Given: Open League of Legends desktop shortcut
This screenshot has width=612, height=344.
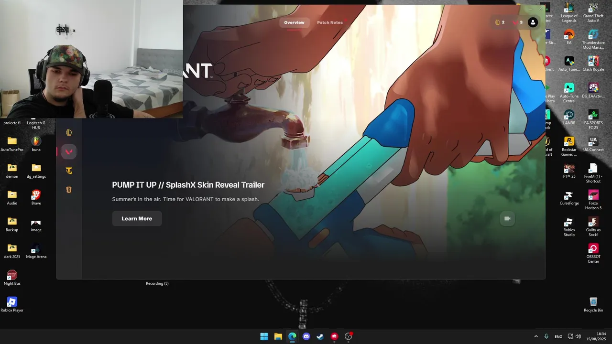Looking at the screenshot, I should [569, 13].
